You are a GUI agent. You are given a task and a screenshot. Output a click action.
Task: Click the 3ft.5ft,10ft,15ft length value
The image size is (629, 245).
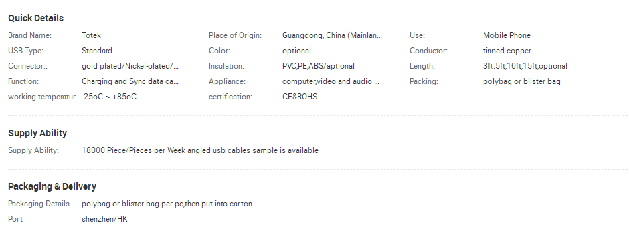(x=525, y=66)
